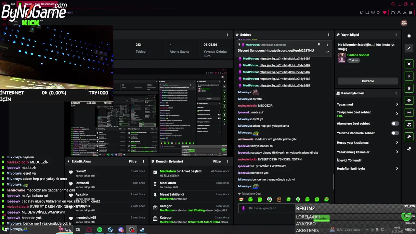Click the Mesaj Sabitlendi moderation entry
This screenshot has height=234, width=416.
pos(192,196)
